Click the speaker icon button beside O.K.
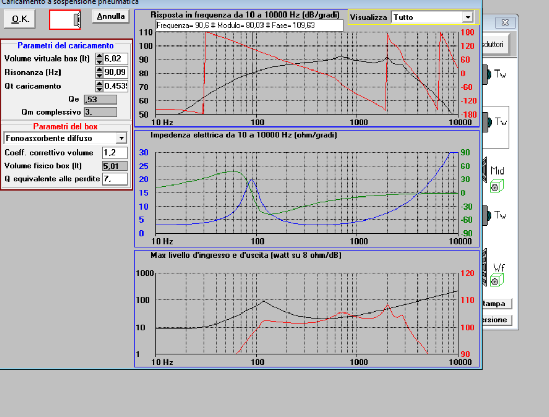 click(65, 20)
